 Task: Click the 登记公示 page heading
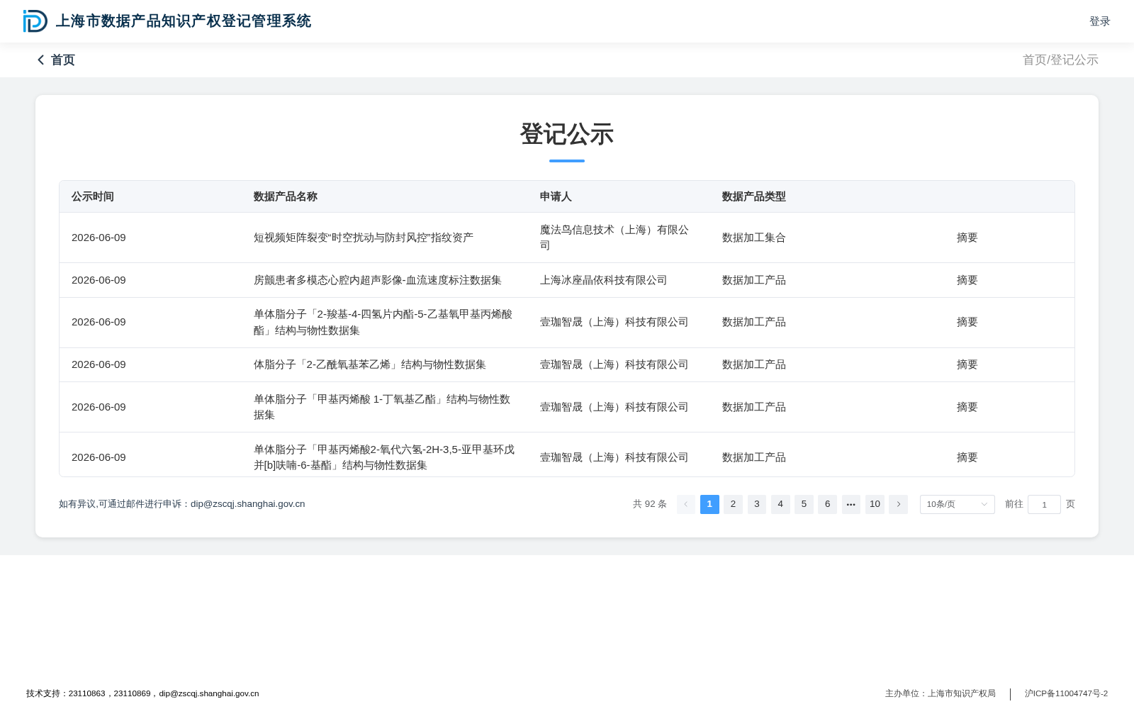(567, 134)
